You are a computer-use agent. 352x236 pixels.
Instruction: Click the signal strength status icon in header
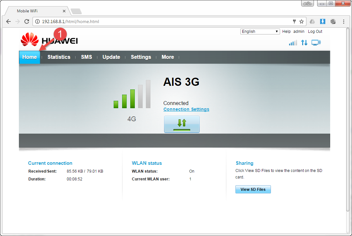(293, 43)
